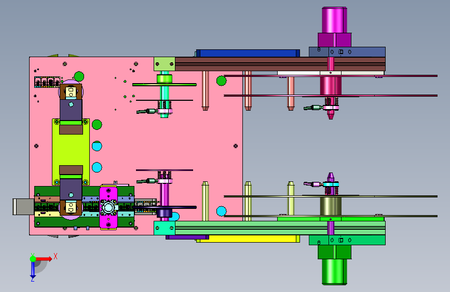Select the slate blue motor mount block at top
The height and width of the screenshot is (292, 450).
(x=347, y=52)
